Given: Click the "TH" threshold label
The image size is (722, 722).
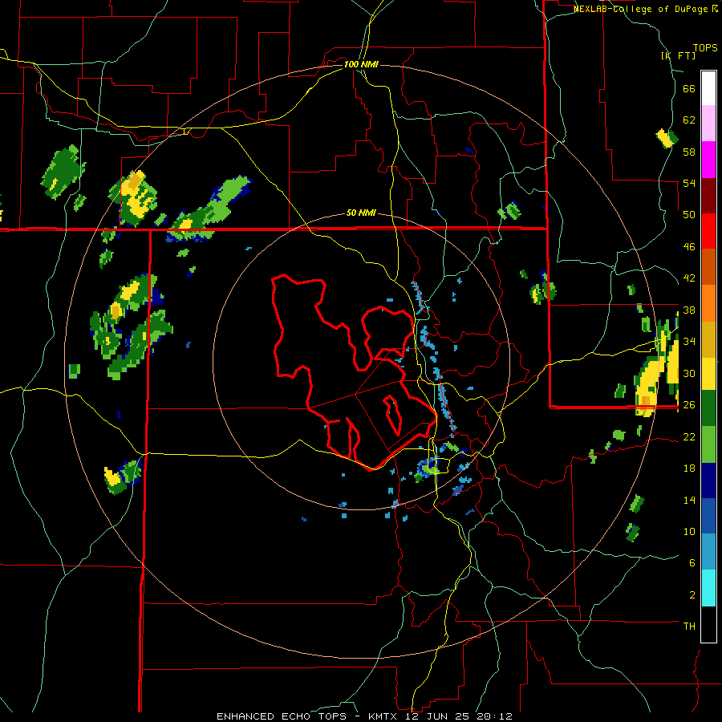Looking at the screenshot, I should (x=689, y=627).
